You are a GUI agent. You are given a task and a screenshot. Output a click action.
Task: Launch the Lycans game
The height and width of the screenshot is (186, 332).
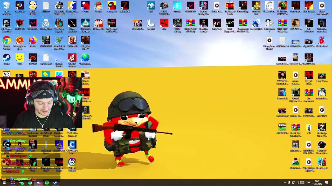tap(98, 7)
